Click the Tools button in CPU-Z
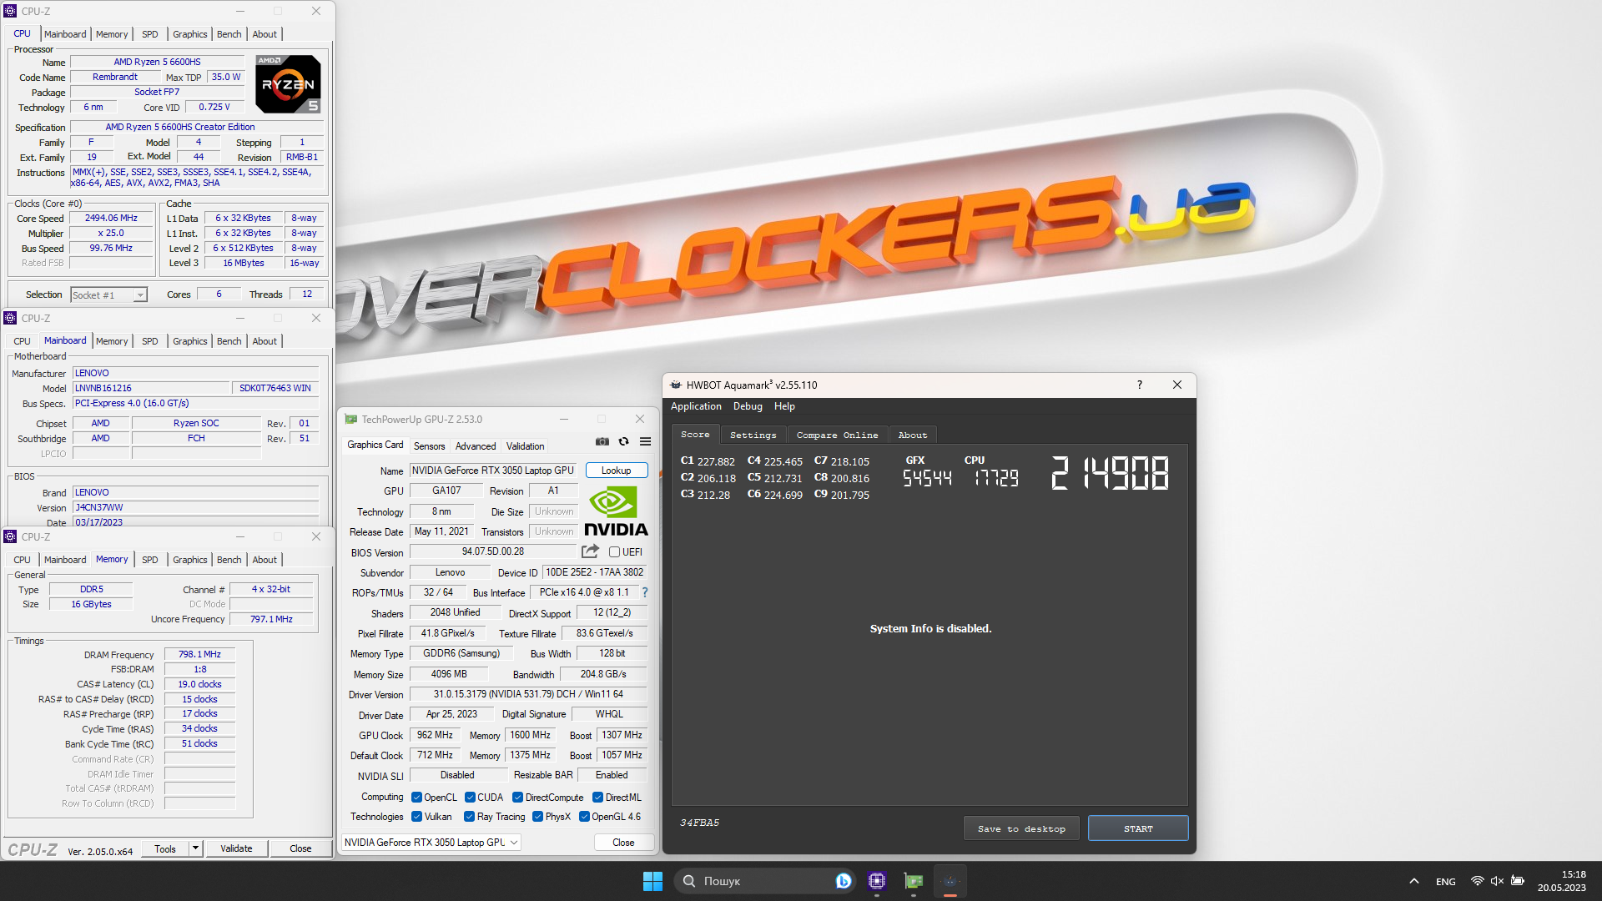This screenshot has width=1602, height=901. click(x=165, y=848)
